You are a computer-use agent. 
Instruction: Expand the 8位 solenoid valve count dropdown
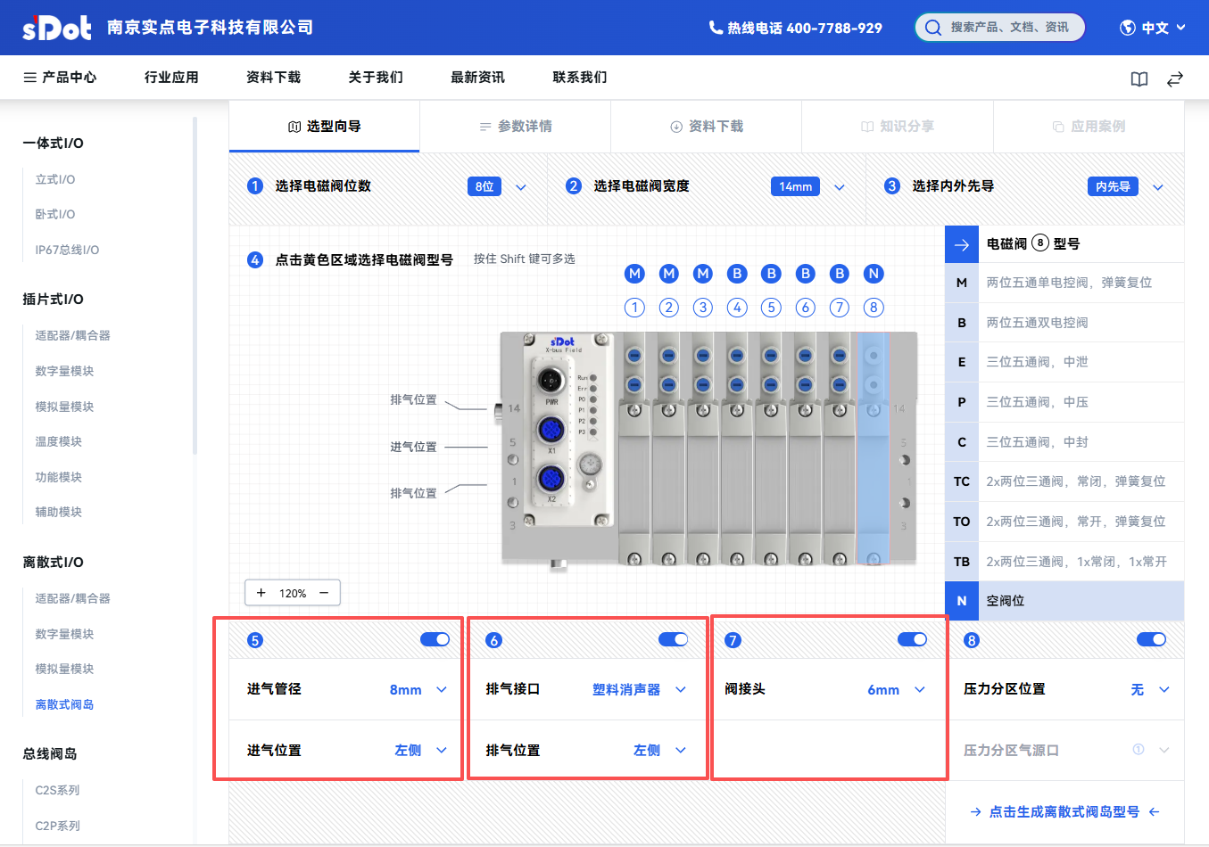pyautogui.click(x=521, y=187)
